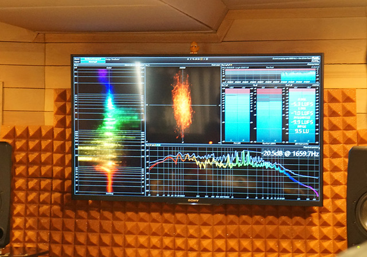Click the yellow highlighted icon in top toolbar

click(x=201, y=59)
